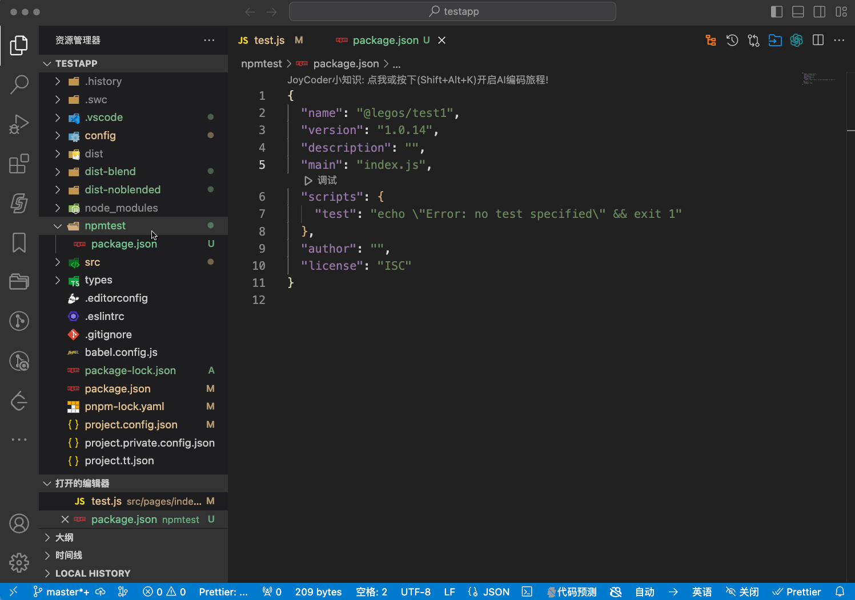The height and width of the screenshot is (600, 855).
Task: Open npmtest package.json in file tree
Action: pos(133,244)
